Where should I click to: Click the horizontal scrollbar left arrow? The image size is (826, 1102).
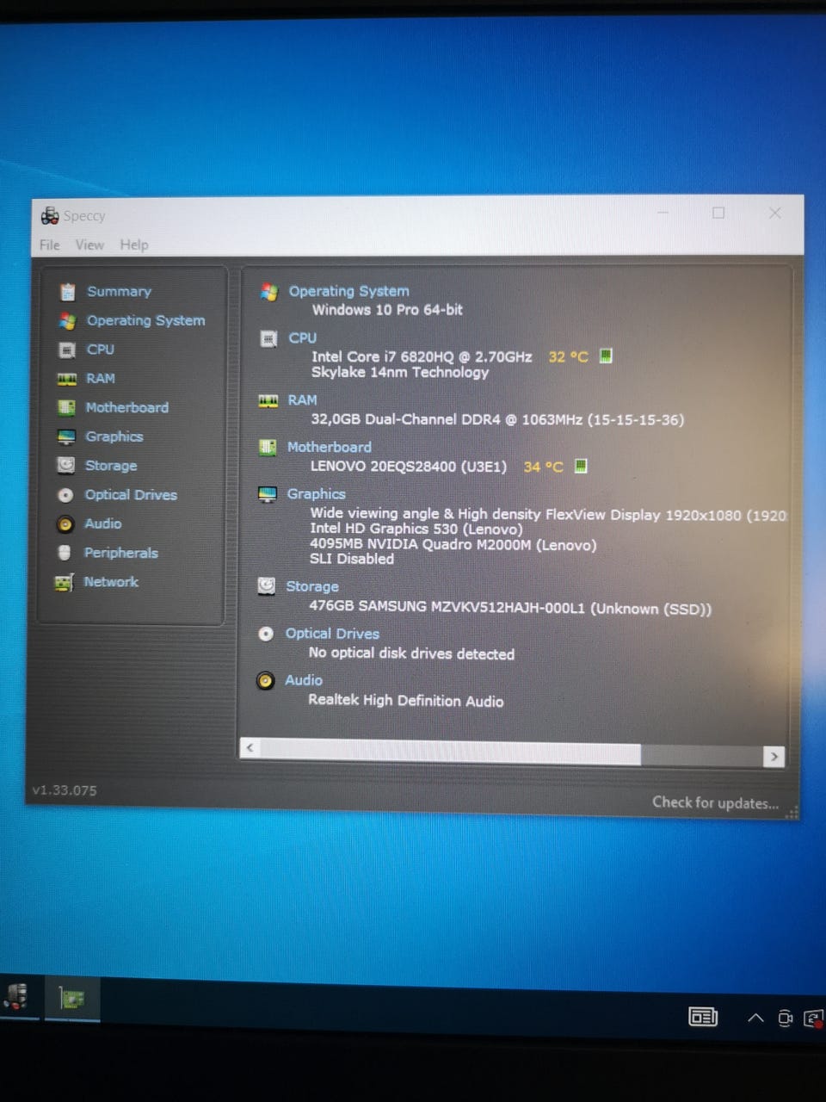[x=250, y=747]
